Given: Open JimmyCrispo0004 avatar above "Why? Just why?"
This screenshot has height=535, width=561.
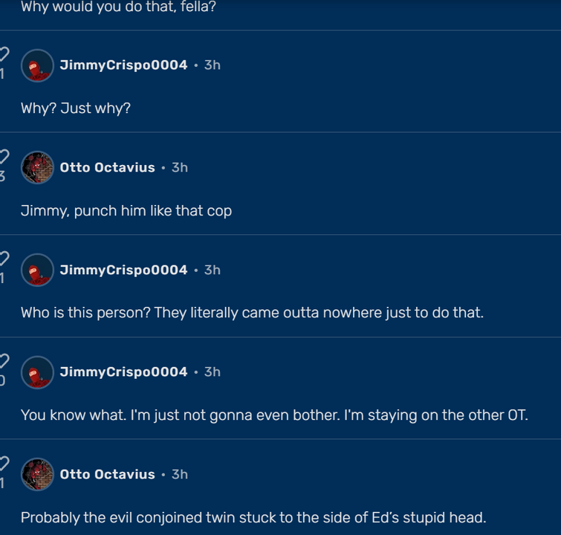Looking at the screenshot, I should 37,65.
